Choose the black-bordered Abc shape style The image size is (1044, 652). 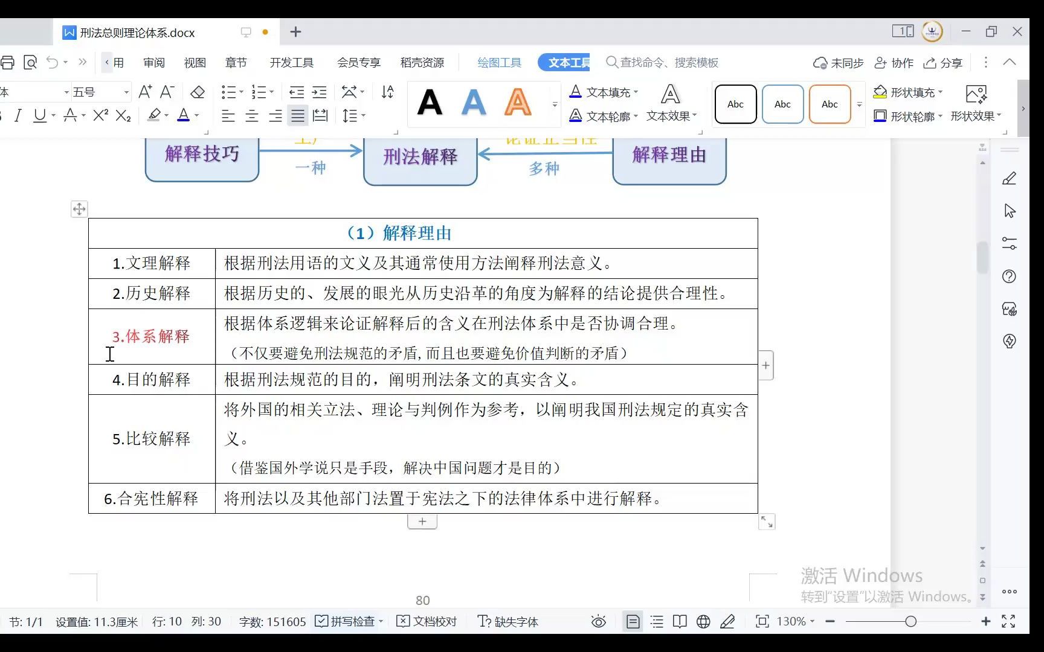735,104
